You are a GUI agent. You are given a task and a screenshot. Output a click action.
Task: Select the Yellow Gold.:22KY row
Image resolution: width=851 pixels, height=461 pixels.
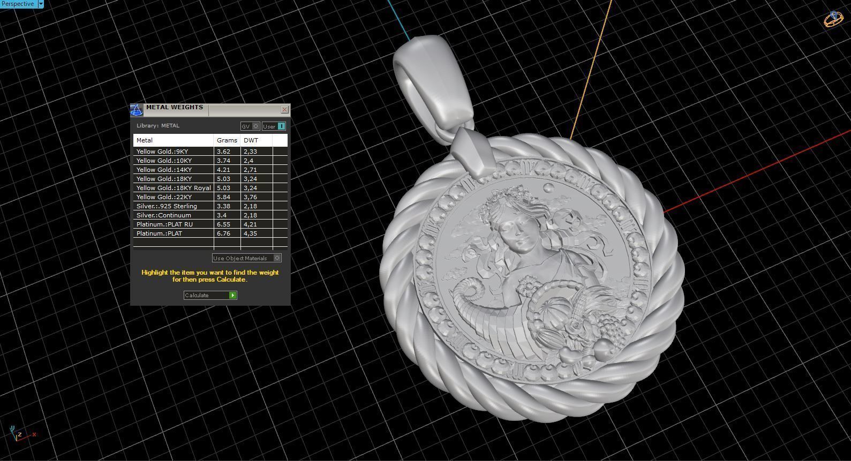210,197
